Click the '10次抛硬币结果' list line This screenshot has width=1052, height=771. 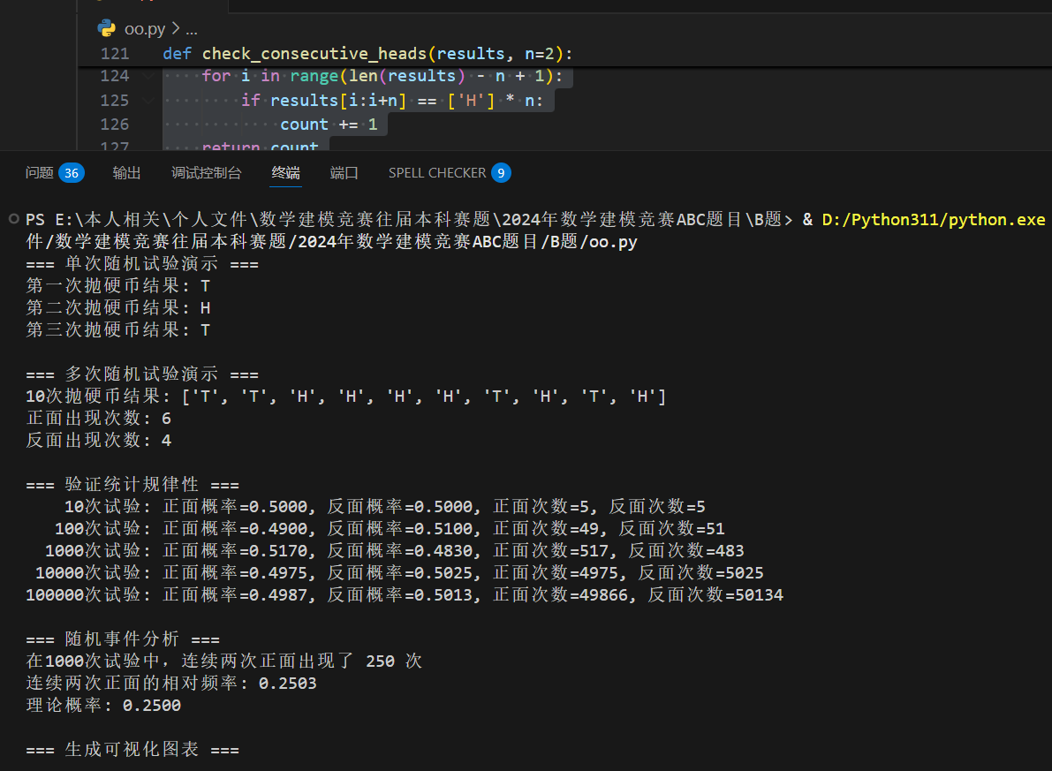[x=345, y=397]
